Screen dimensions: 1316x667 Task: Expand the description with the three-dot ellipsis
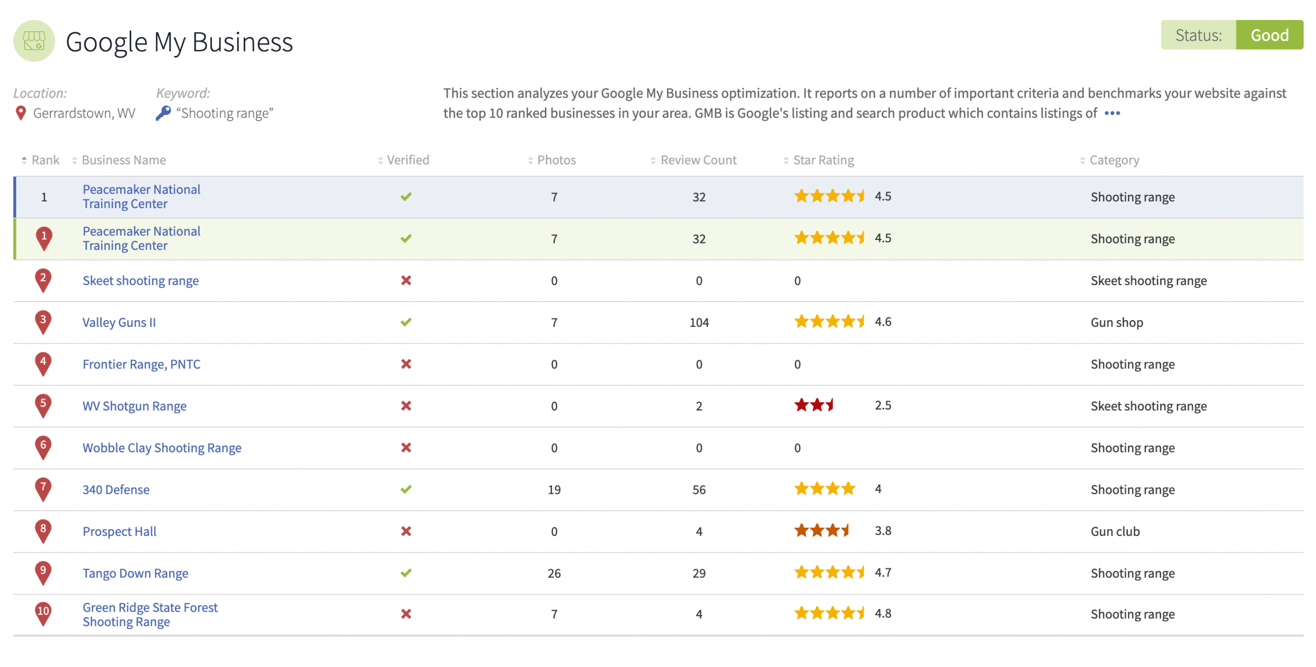point(1112,113)
